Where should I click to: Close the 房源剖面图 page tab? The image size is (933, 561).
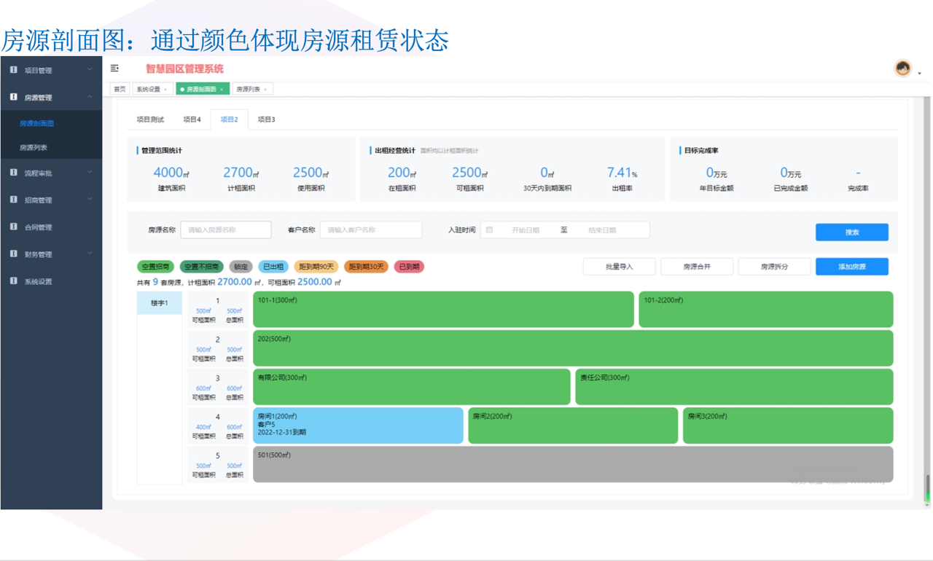pyautogui.click(x=222, y=90)
